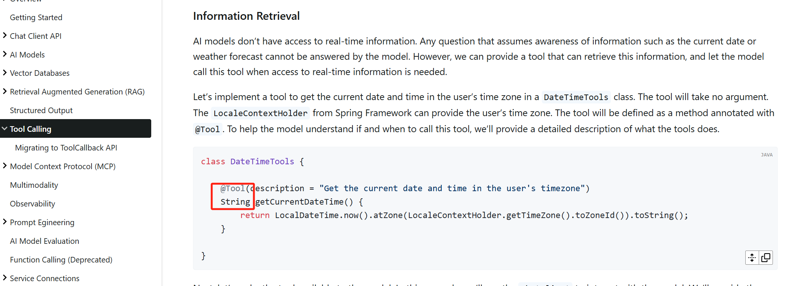The width and height of the screenshot is (808, 286).
Task: Collapse the Tool Calling section chevron
Action: coord(5,128)
